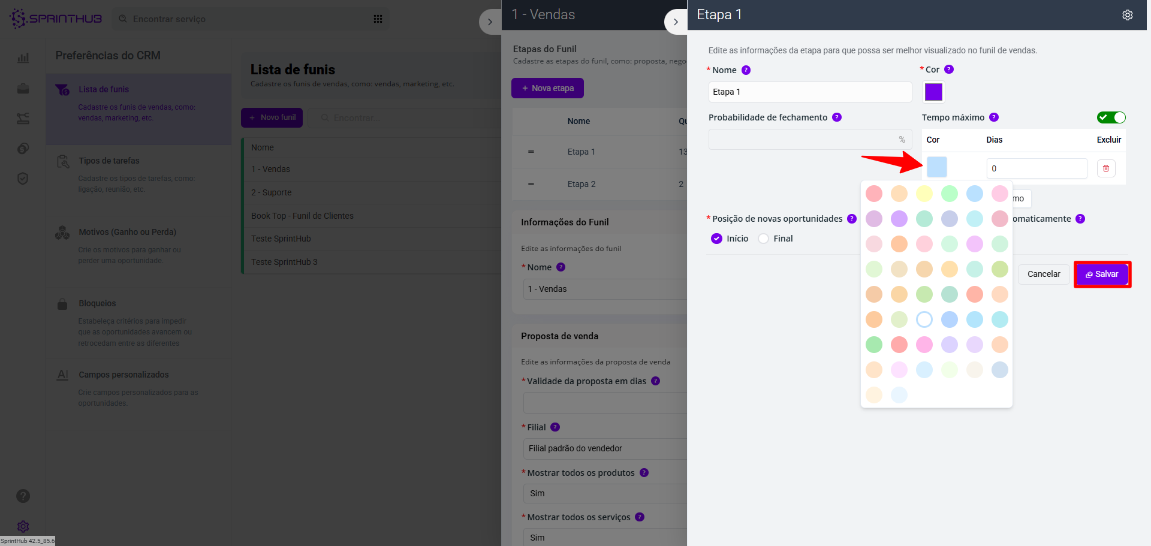Click the shield check icon in sidebar
The image size is (1151, 546).
pos(23,179)
